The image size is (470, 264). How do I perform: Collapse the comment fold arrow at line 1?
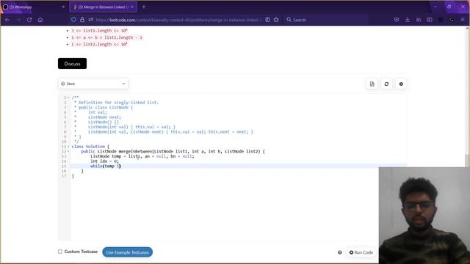pos(68,98)
